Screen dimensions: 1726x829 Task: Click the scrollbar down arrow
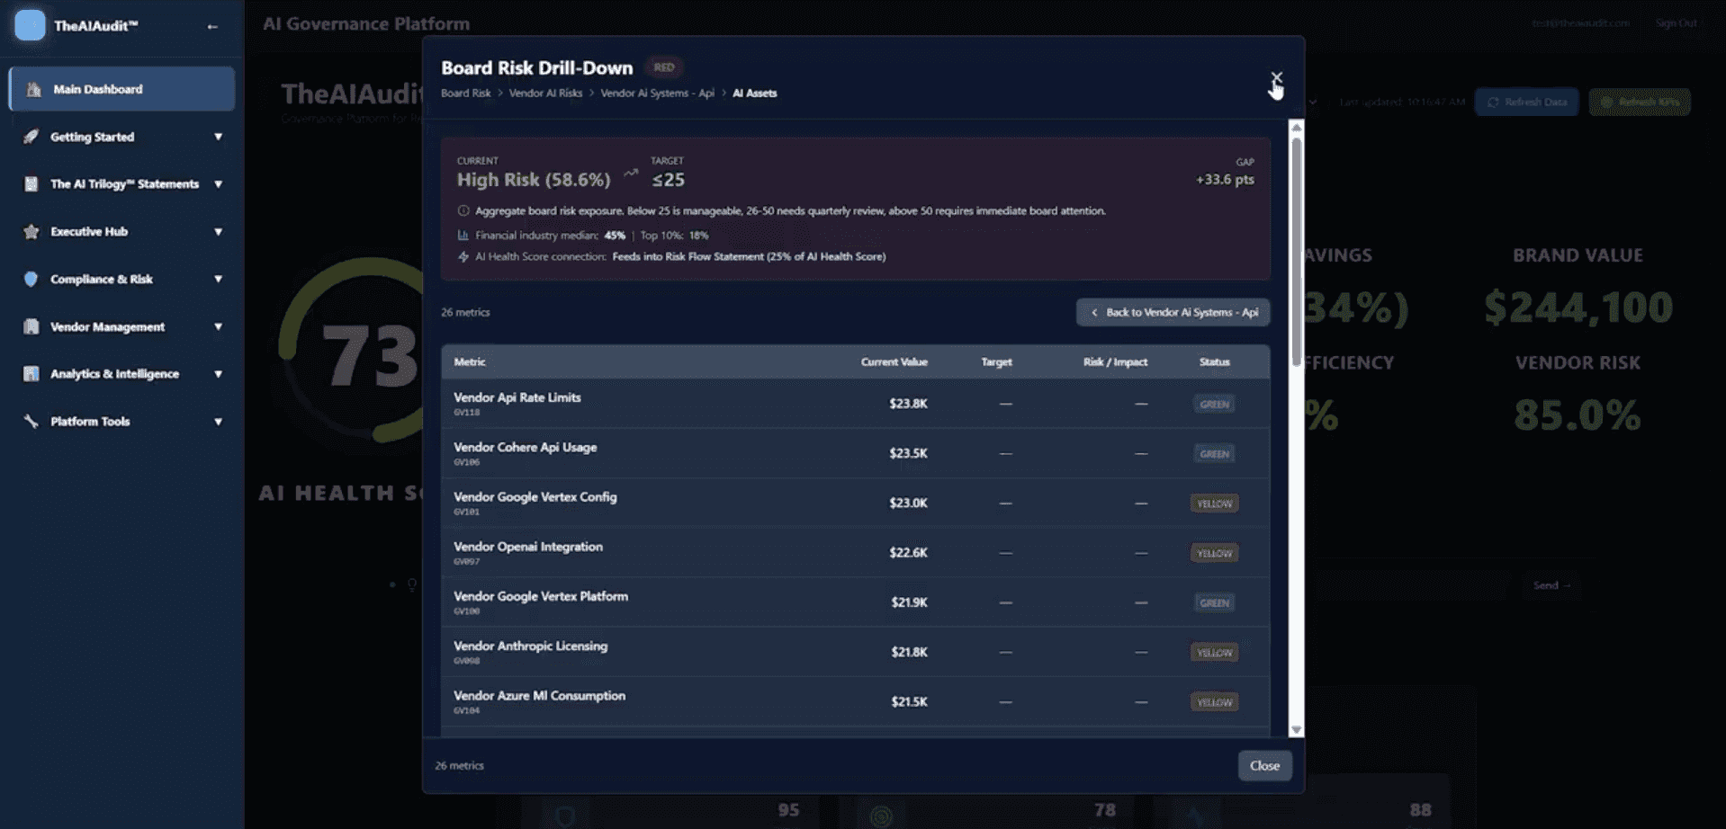coord(1296,730)
